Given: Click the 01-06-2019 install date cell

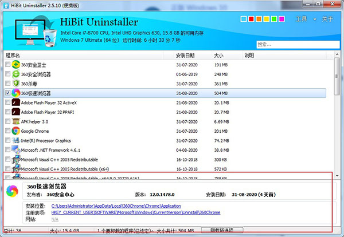Looking at the screenshot, I should pos(187,74).
